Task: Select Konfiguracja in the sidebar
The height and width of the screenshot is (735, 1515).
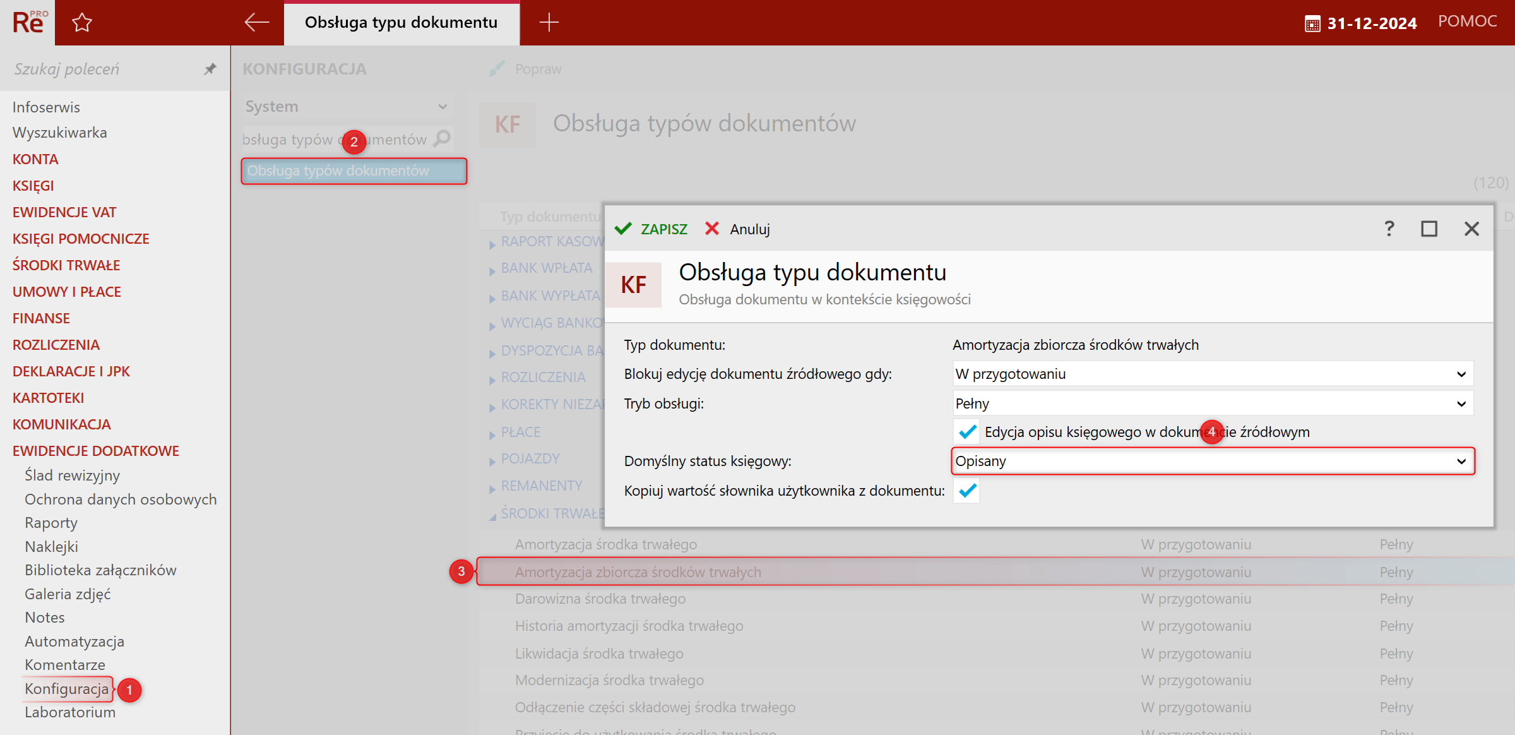Action: 67,689
